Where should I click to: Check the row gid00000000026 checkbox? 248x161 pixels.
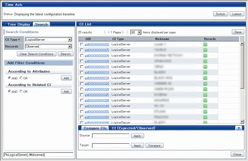(x=82, y=84)
